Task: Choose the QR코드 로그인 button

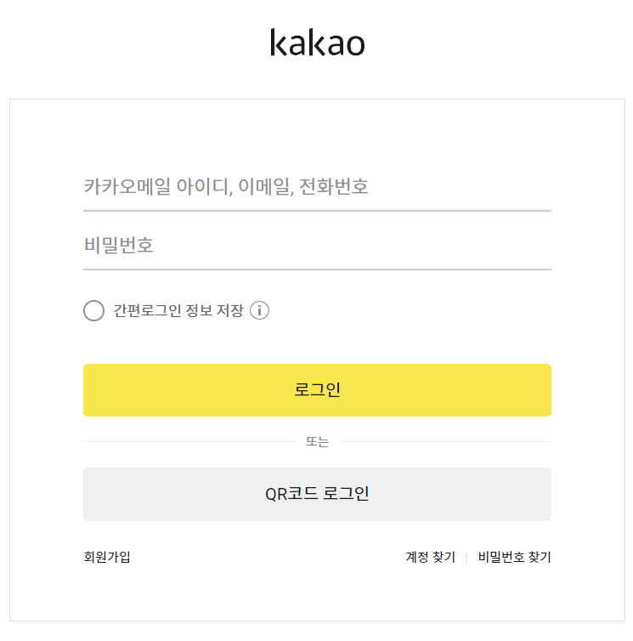Action: 317,494
